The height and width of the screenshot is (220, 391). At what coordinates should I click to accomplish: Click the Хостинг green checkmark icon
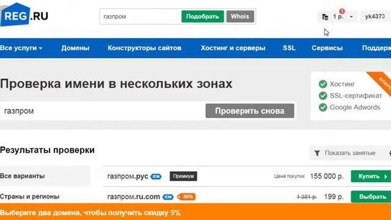pos(323,84)
